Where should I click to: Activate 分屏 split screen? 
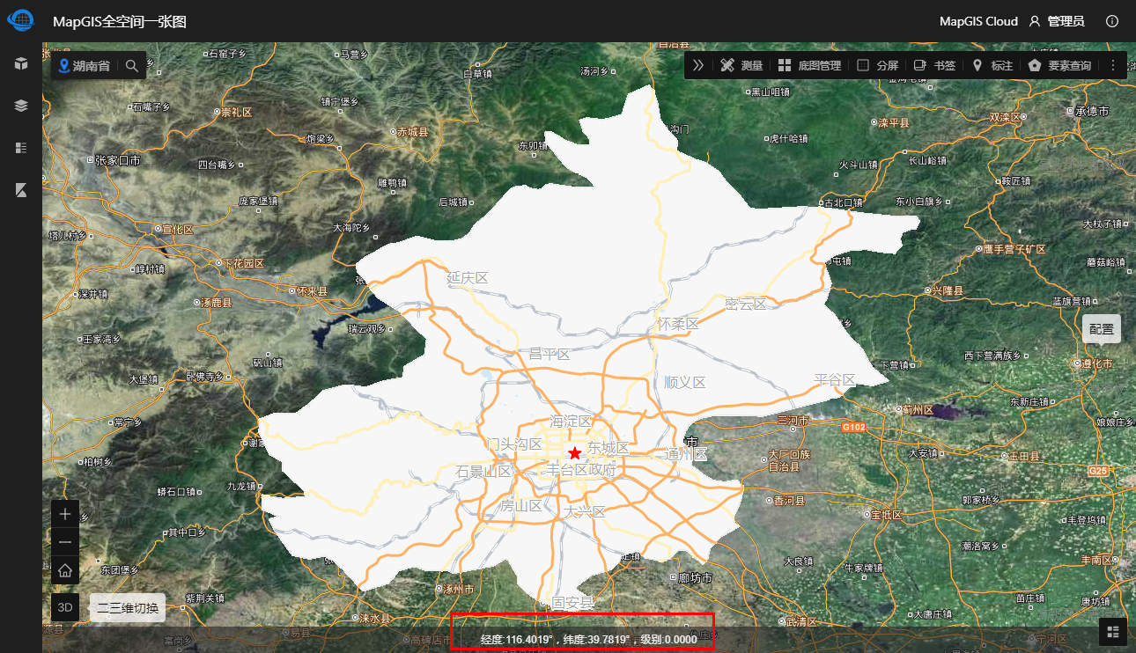[878, 65]
